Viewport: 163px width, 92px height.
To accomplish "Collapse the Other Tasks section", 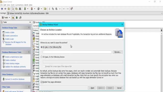I will tap(29, 87).
